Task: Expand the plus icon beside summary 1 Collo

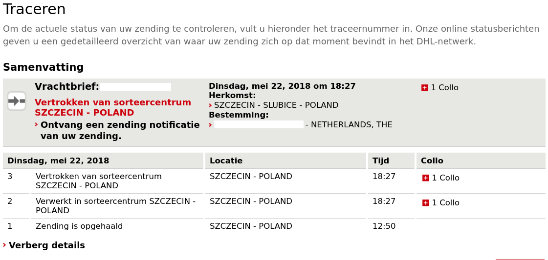Action: (424, 88)
